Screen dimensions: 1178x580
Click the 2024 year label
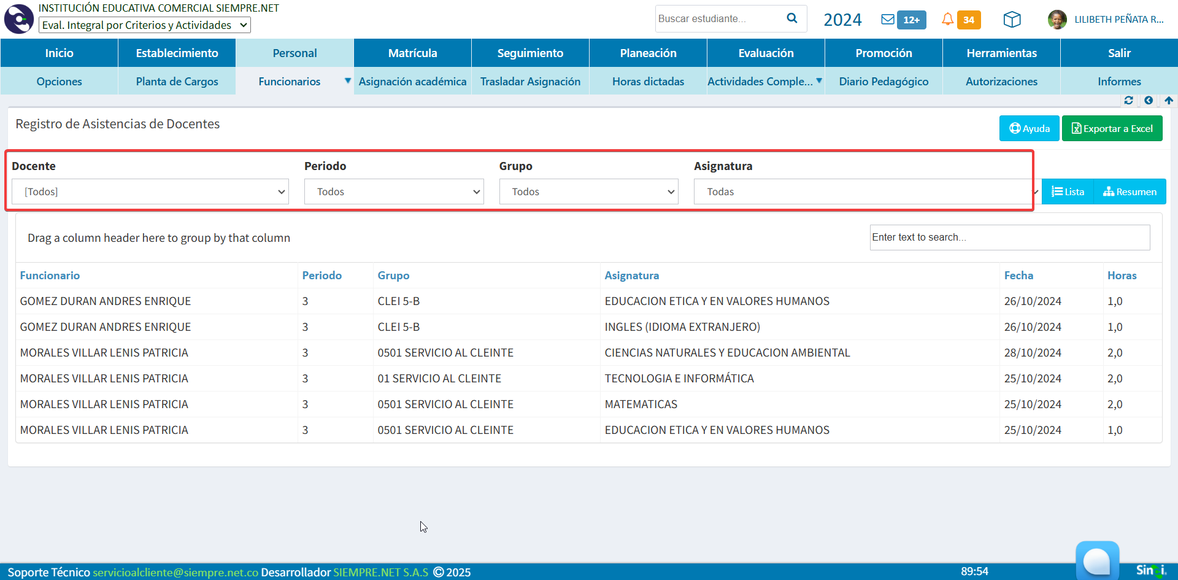coord(842,20)
